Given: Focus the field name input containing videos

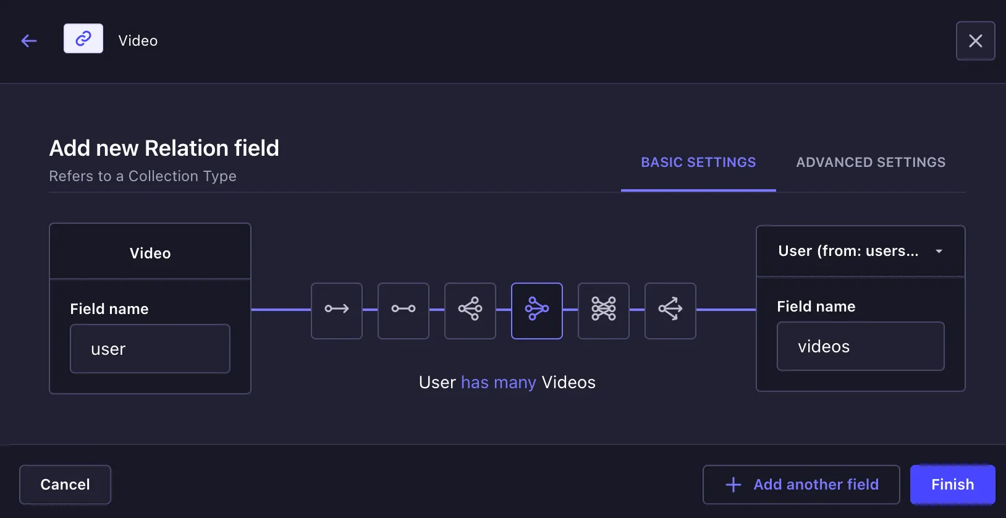Looking at the screenshot, I should pos(860,347).
